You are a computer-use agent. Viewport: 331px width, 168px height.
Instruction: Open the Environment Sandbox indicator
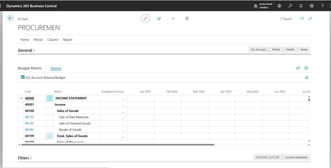[x=263, y=6]
